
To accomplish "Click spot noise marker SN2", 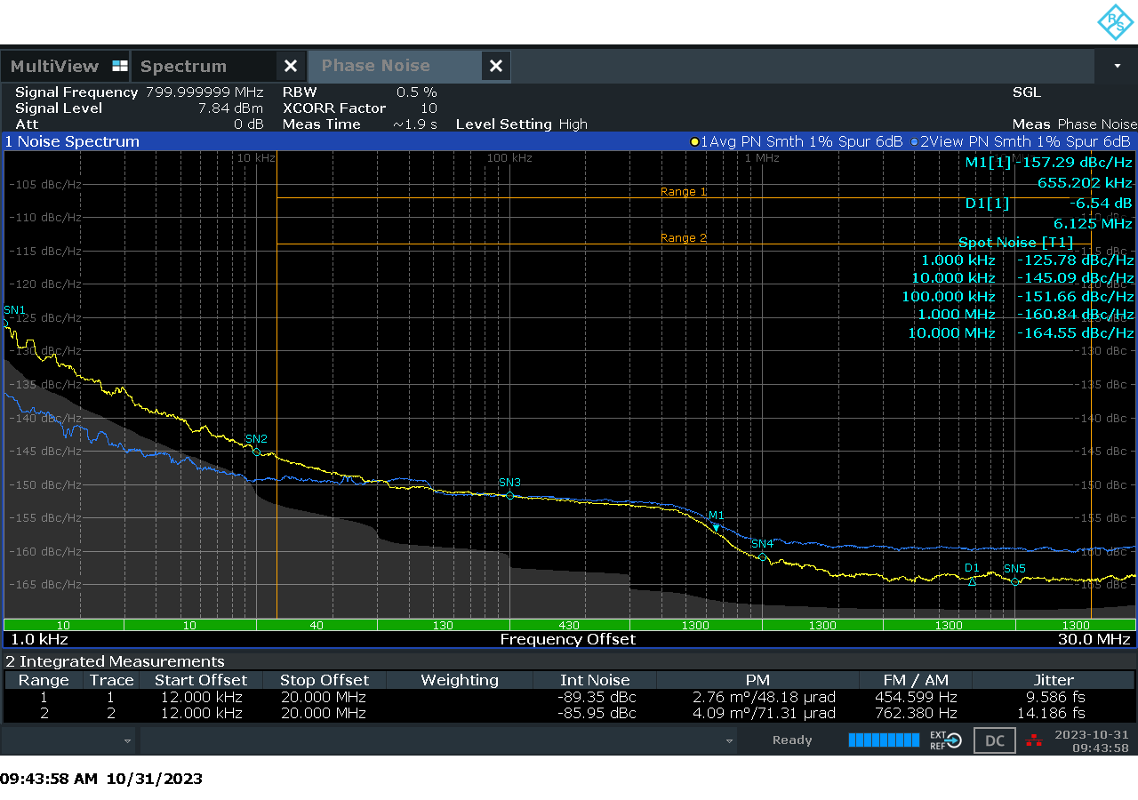I will coord(257,452).
